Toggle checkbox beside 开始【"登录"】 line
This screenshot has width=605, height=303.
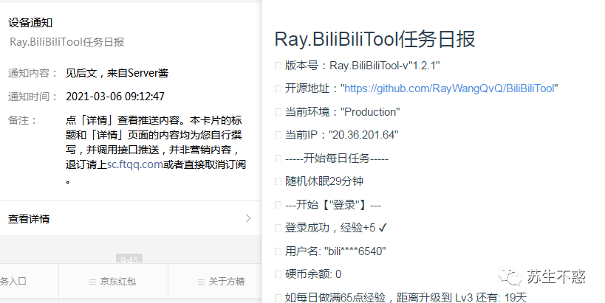(x=278, y=205)
